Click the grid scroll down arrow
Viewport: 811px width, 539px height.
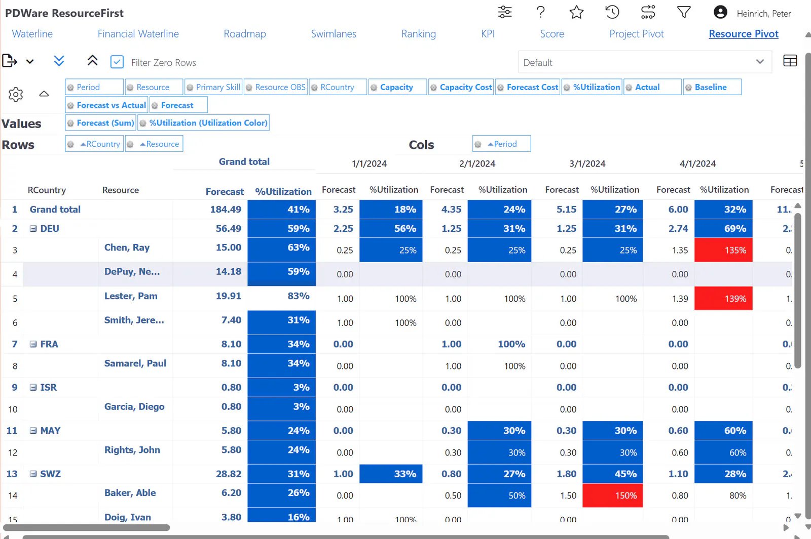[797, 516]
